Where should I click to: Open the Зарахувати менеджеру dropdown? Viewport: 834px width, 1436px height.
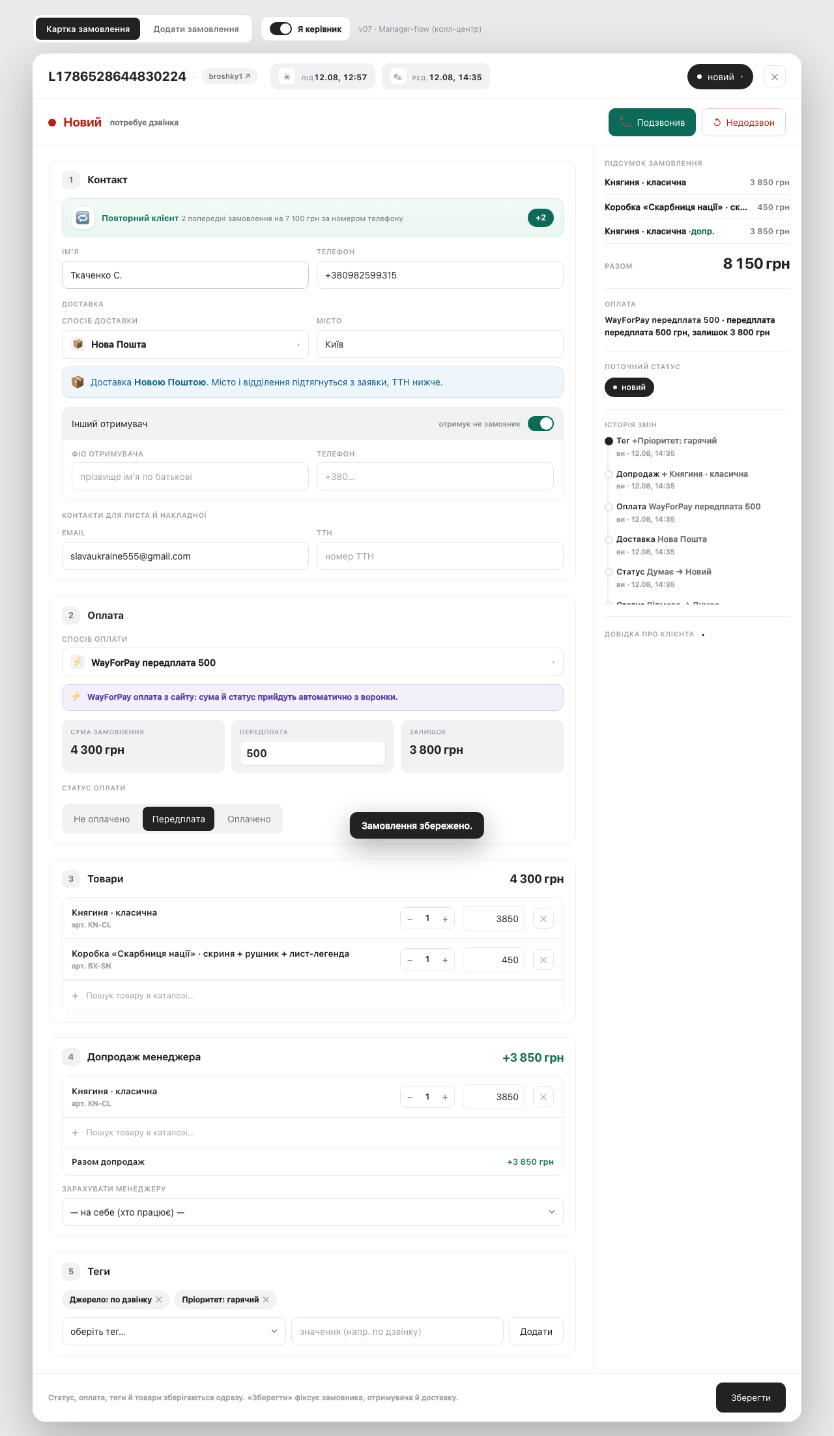coord(313,1212)
